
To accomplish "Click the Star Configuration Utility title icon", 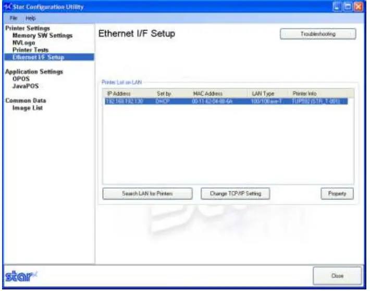I will click(x=8, y=7).
